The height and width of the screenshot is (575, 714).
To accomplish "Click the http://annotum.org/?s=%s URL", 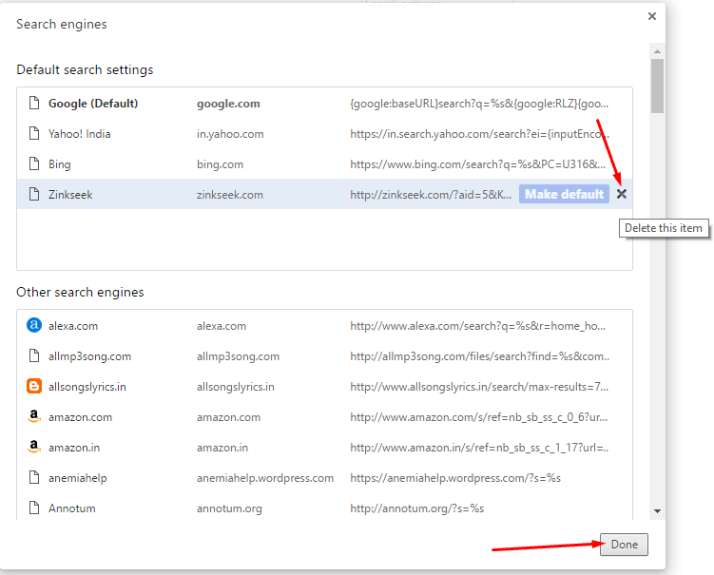I will pos(416,508).
